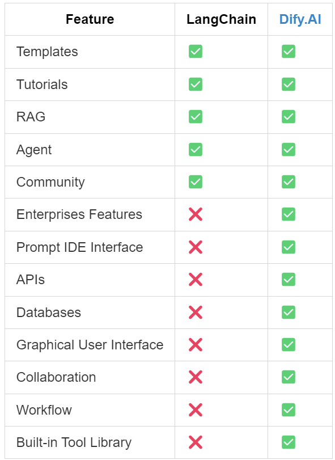Click LangChain red cross for Prompt IDE Interface
The height and width of the screenshot is (460, 335).
click(196, 247)
